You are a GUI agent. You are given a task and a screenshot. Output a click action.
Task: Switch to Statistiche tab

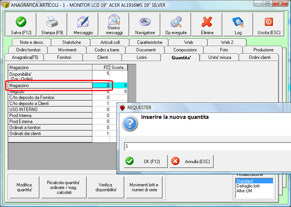71,42
